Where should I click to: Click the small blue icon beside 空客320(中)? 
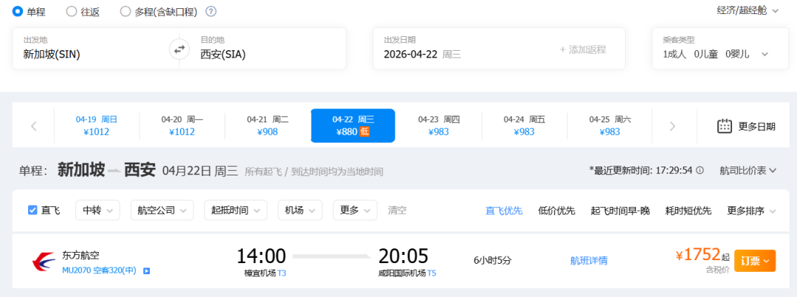[x=147, y=271]
